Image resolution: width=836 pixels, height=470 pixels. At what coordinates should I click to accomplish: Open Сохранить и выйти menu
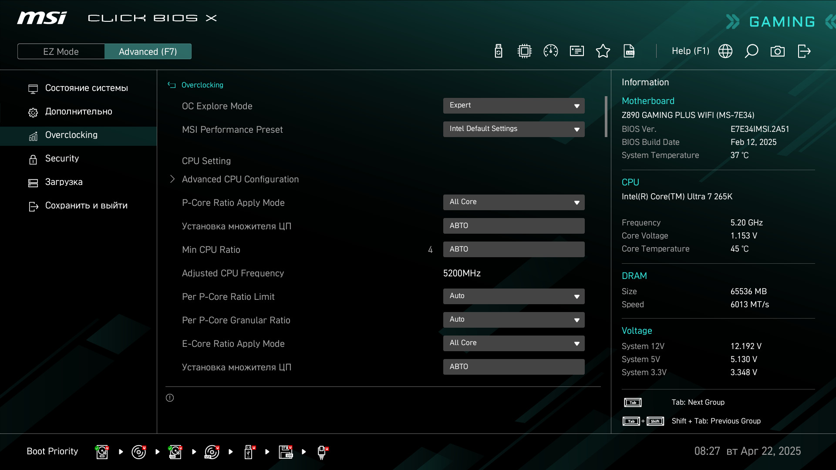pos(78,206)
